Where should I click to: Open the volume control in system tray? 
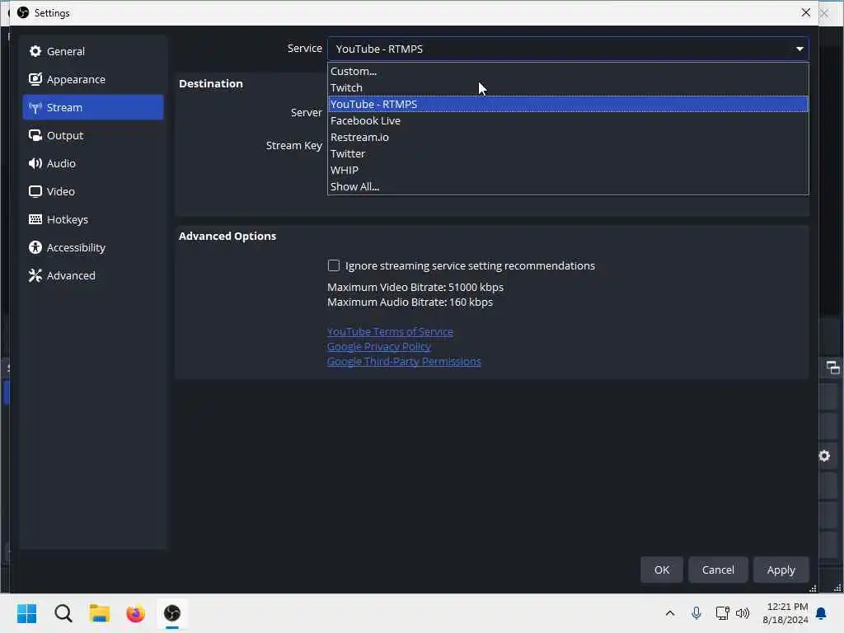pos(743,613)
